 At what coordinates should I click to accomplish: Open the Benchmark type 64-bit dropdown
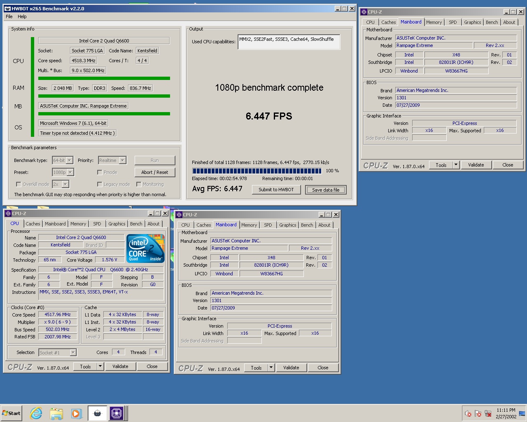click(69, 160)
